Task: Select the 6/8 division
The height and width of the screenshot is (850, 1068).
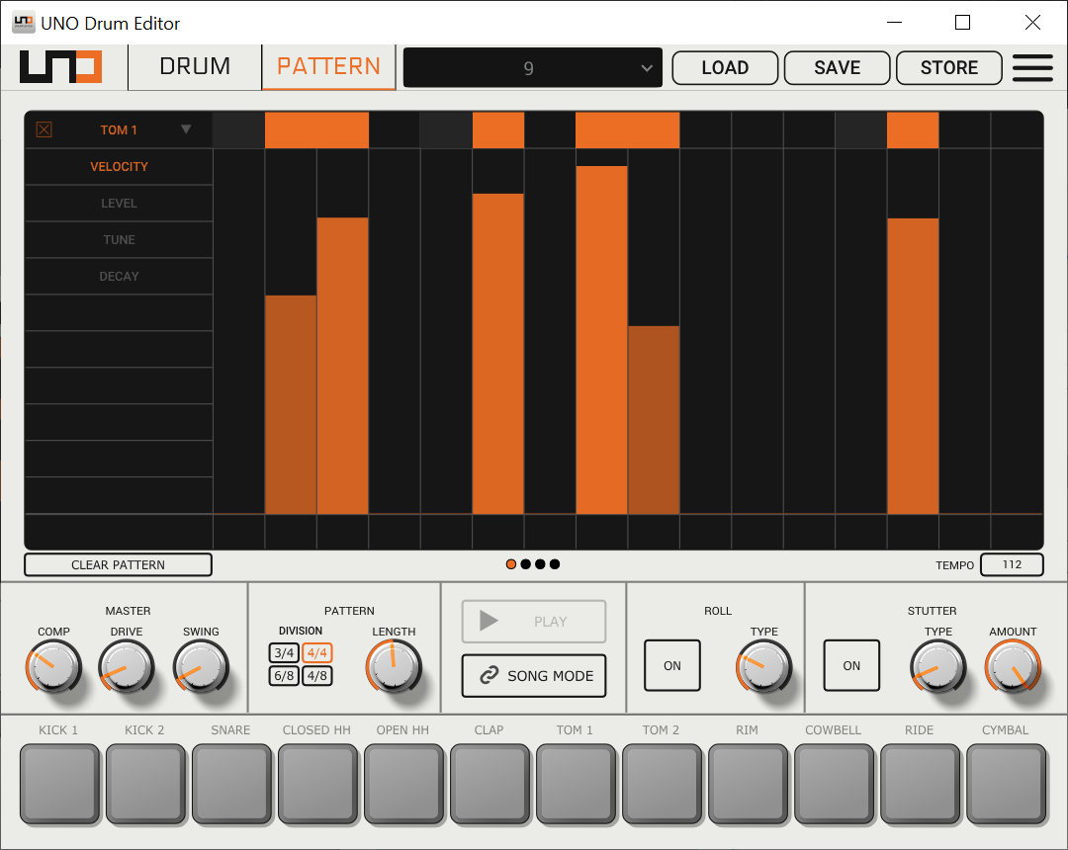Action: pos(283,676)
